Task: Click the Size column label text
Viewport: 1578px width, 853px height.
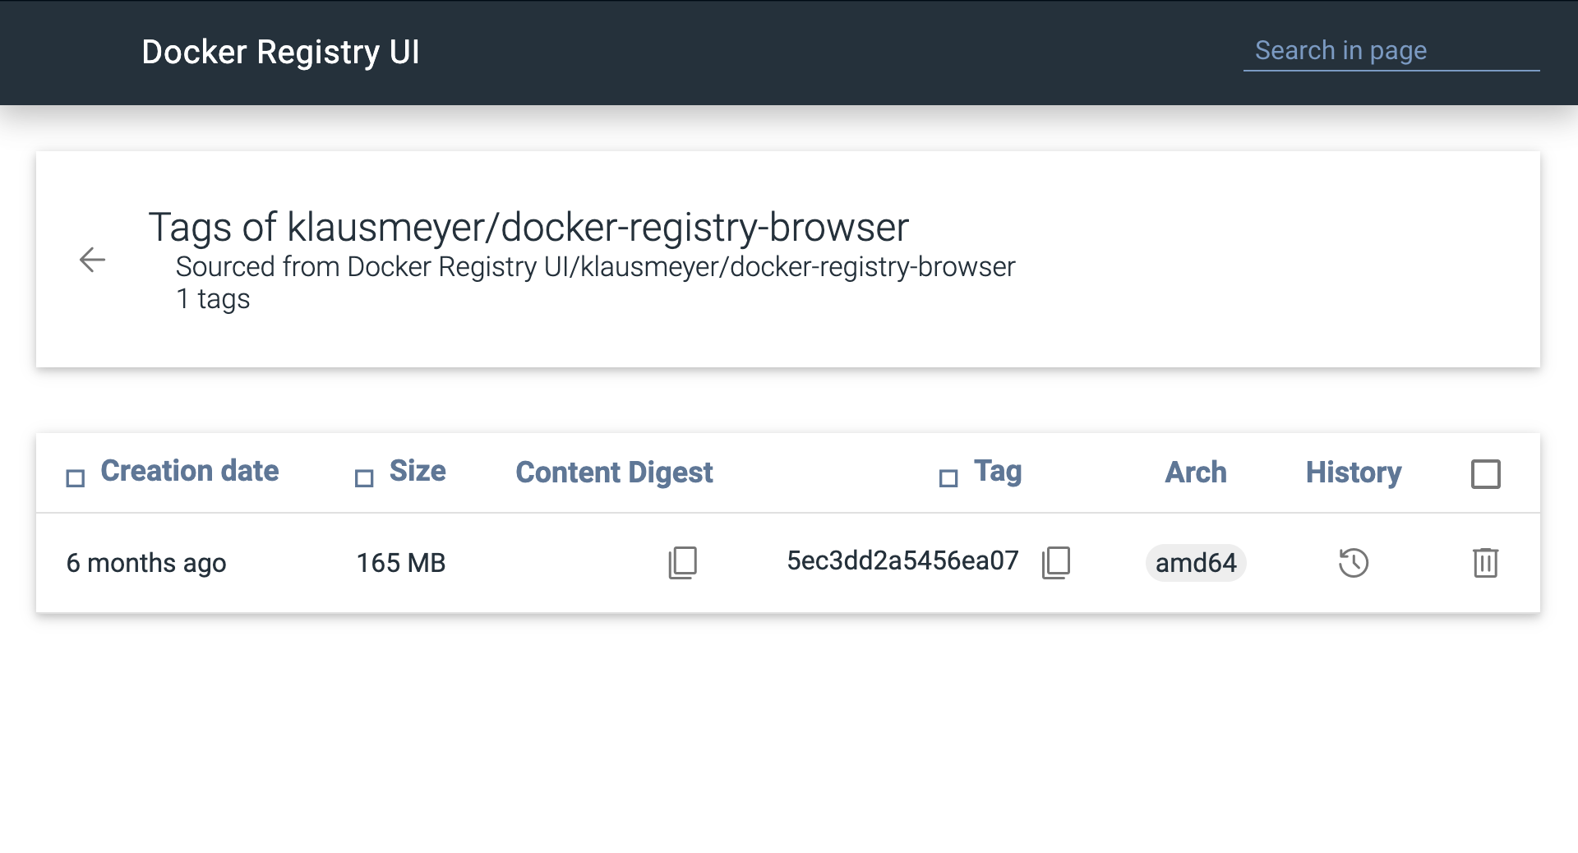Action: [x=418, y=471]
